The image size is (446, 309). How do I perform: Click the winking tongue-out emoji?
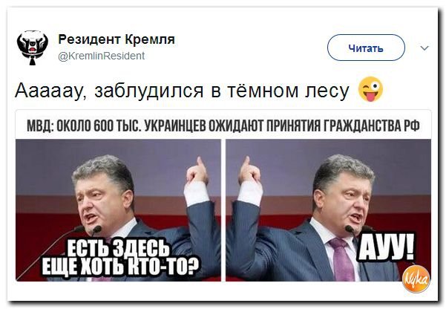click(370, 89)
